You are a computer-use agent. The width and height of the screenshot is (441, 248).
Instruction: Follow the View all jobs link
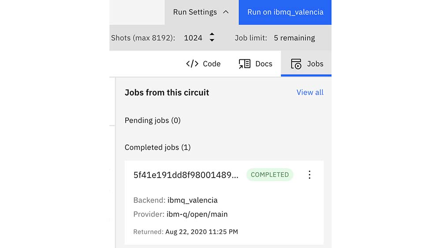click(x=310, y=92)
